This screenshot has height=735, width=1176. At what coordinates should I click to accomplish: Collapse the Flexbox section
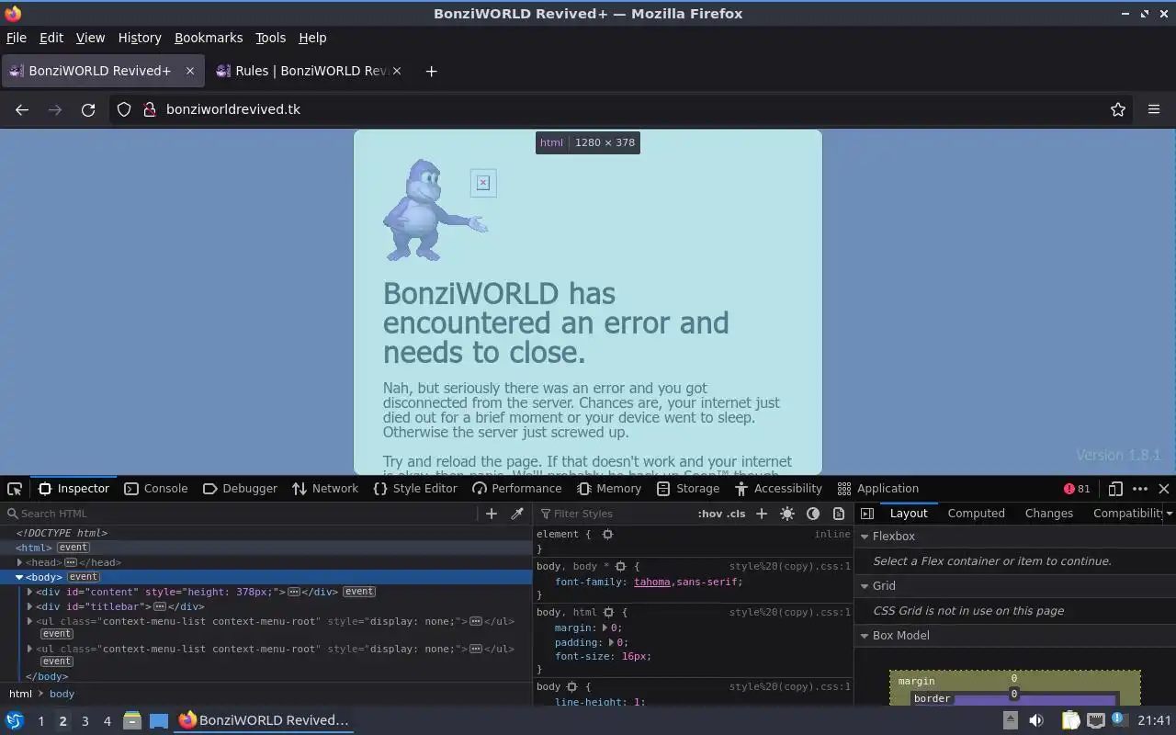865,537
